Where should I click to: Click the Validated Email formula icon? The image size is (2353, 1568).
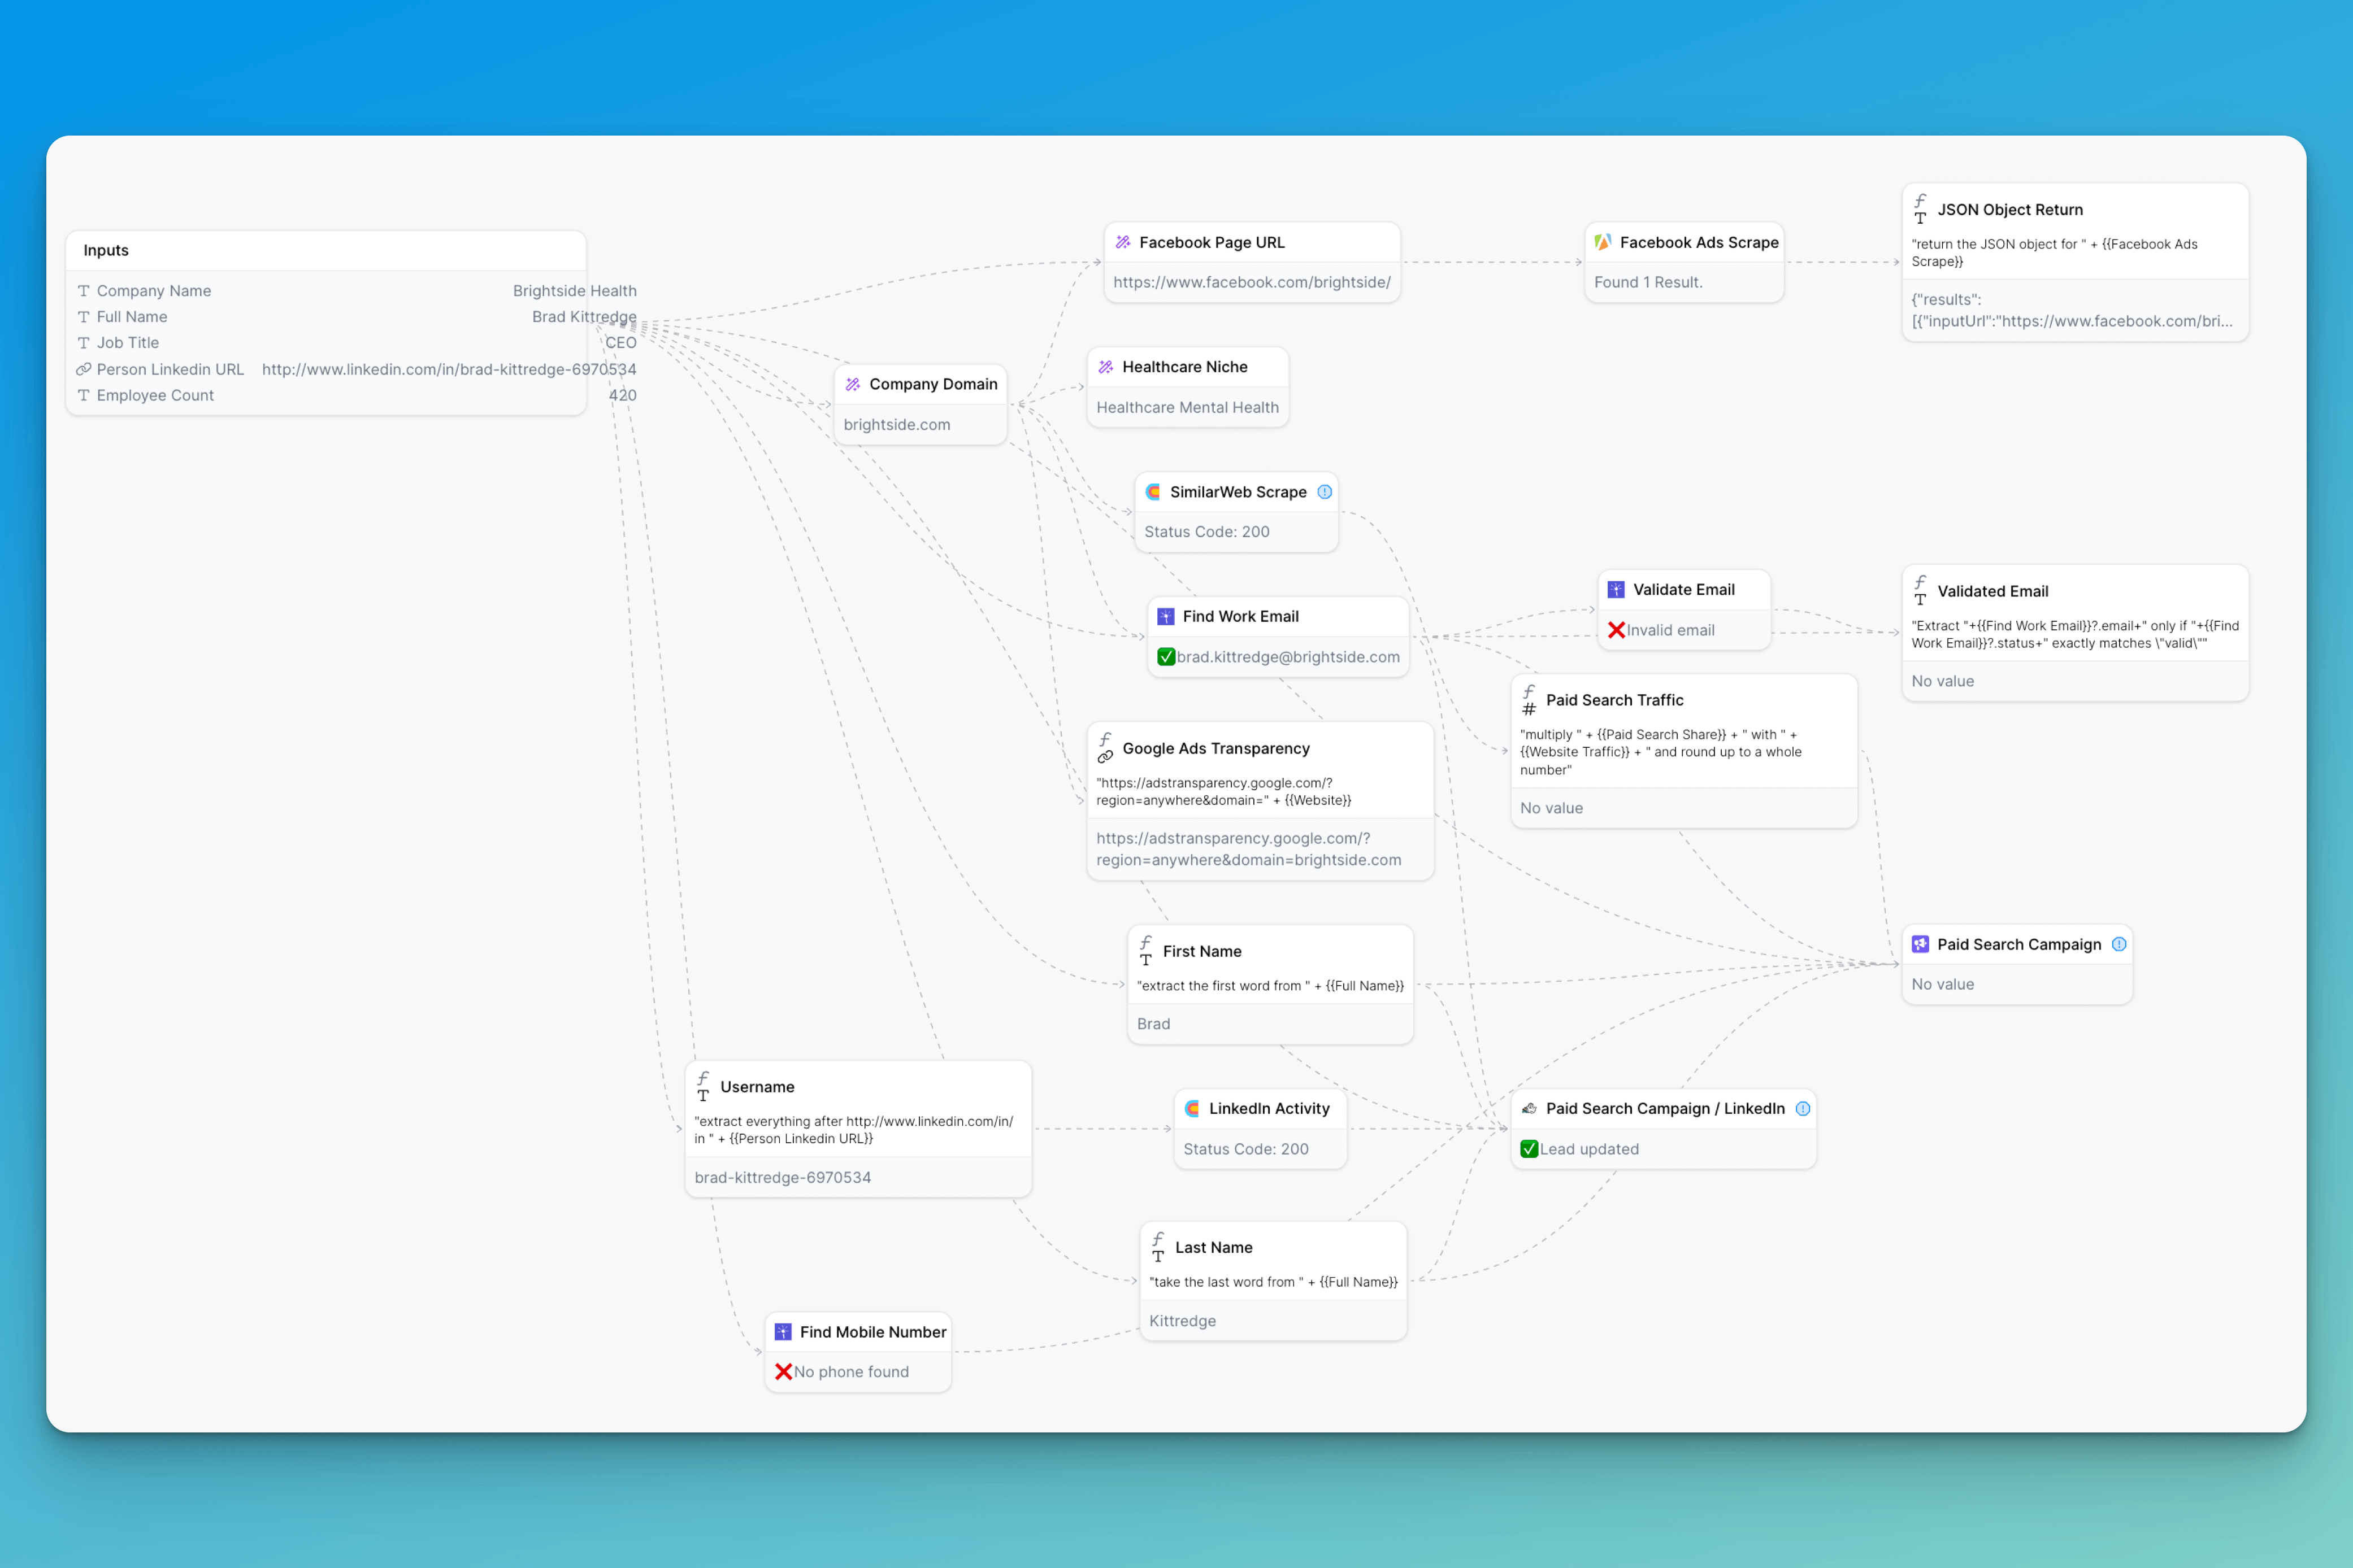click(1920, 591)
